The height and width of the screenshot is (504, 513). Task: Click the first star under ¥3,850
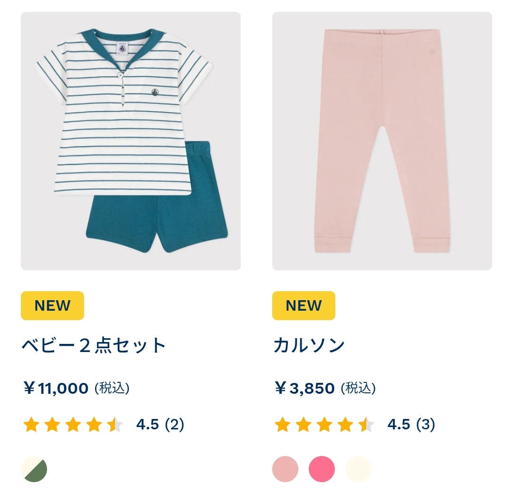click(x=283, y=425)
